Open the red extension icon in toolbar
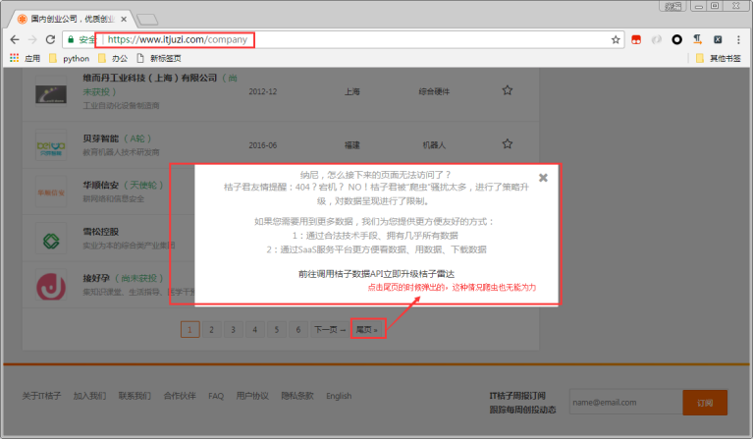Image resolution: width=753 pixels, height=440 pixels. pyautogui.click(x=636, y=40)
